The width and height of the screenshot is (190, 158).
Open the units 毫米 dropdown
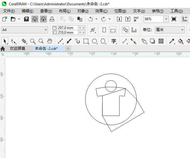(182, 30)
